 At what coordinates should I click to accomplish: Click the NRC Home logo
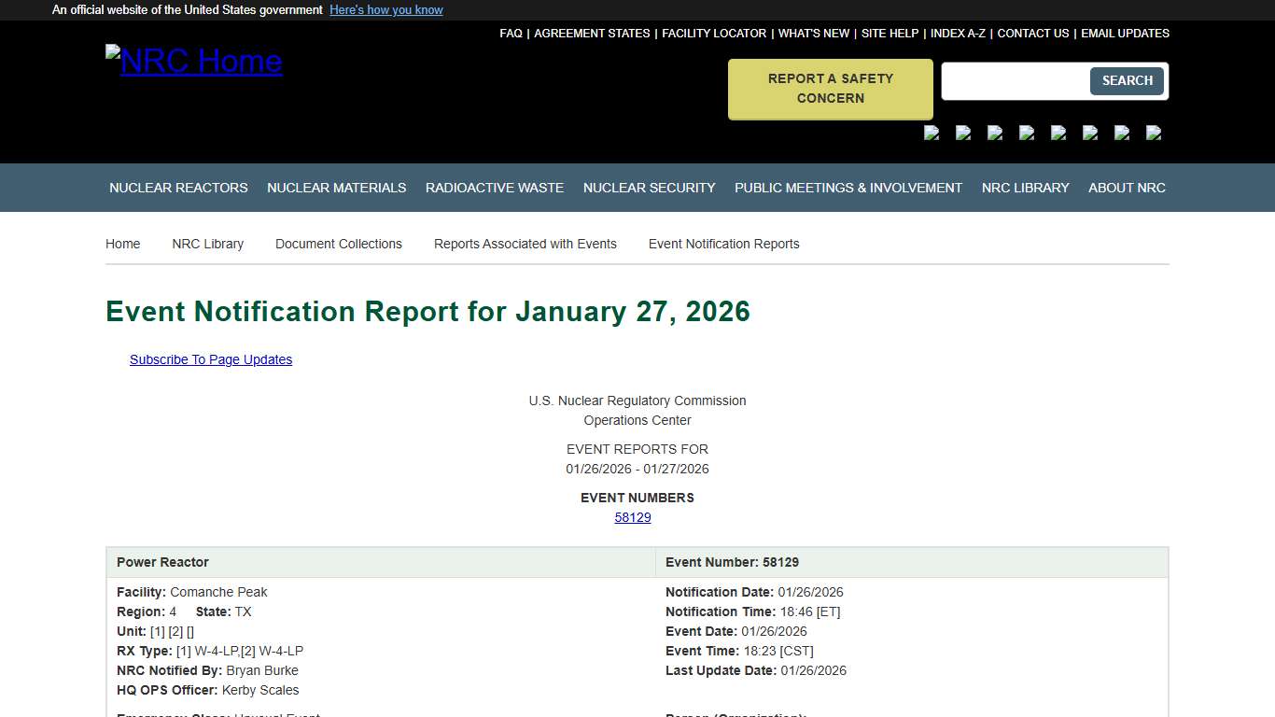click(193, 62)
